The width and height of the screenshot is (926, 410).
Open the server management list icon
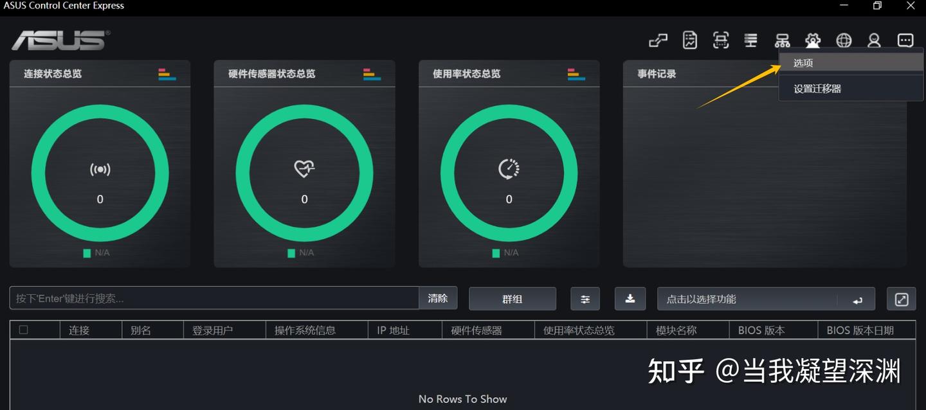point(750,40)
